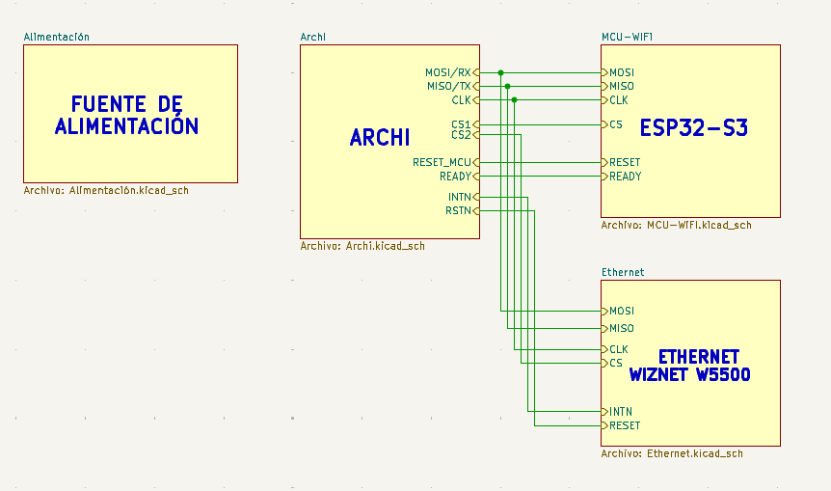The image size is (831, 491).
Task: Select the ESP32-S3 title text
Action: pos(694,127)
